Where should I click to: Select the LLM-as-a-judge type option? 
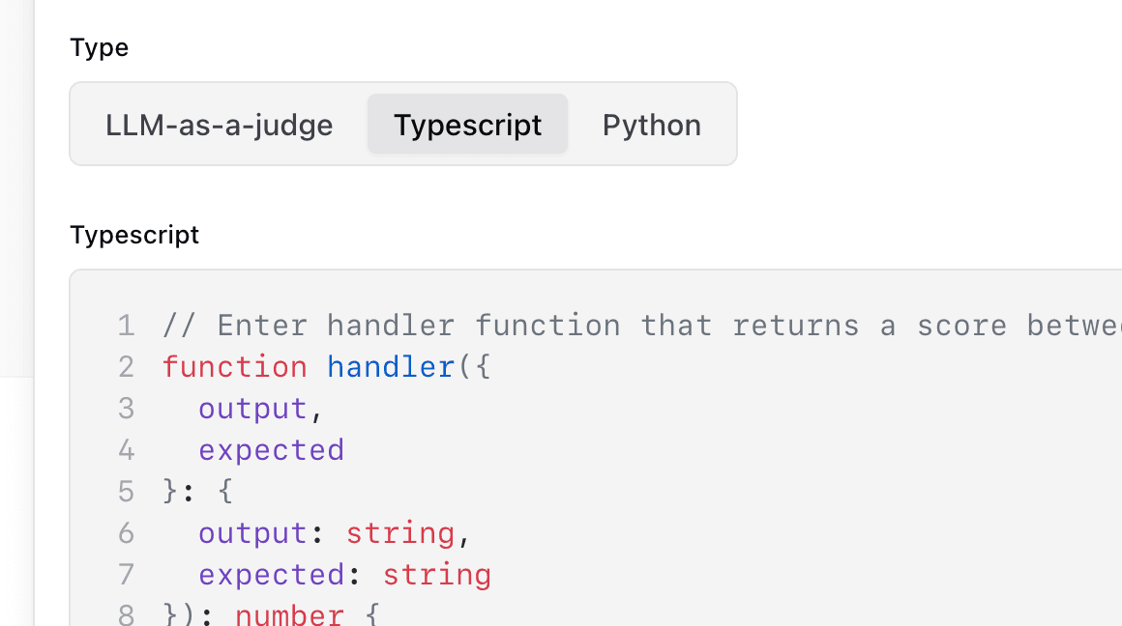tap(220, 125)
